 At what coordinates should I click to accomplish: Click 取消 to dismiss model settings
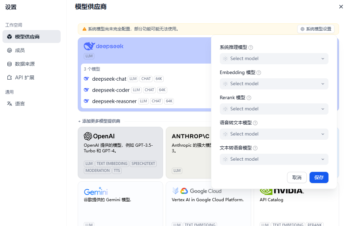pos(297,177)
